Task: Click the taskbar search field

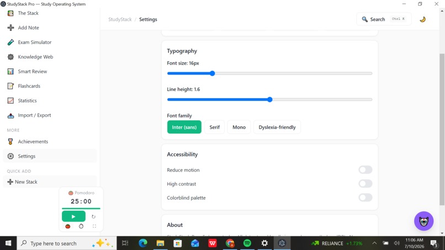Action: (x=67, y=243)
